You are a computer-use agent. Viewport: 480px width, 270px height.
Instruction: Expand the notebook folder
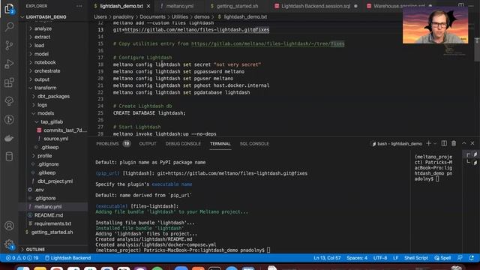tap(45, 62)
